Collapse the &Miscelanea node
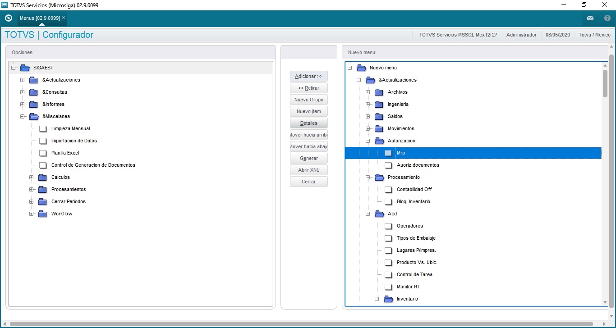The image size is (616, 328). pyautogui.click(x=23, y=116)
